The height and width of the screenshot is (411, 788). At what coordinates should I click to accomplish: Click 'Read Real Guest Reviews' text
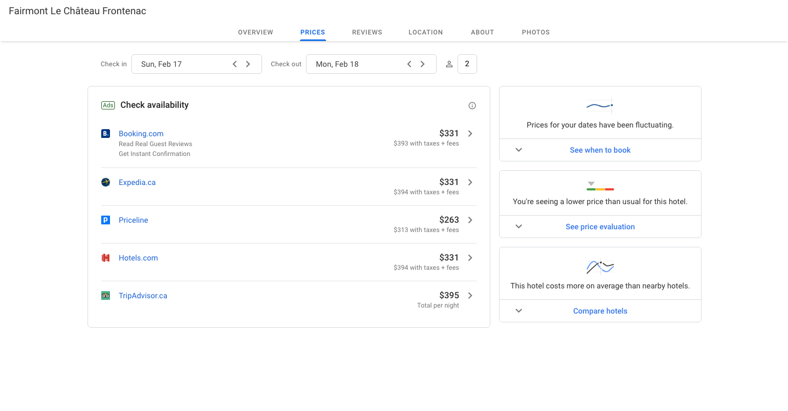[155, 144]
